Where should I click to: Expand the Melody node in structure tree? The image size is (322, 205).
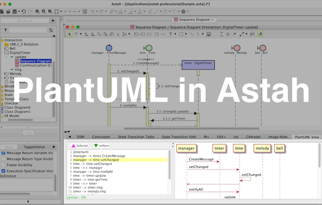click(2, 74)
